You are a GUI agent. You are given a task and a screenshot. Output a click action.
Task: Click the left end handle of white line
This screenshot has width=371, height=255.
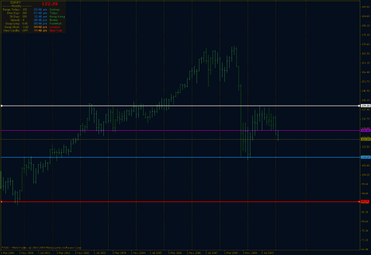2,106
